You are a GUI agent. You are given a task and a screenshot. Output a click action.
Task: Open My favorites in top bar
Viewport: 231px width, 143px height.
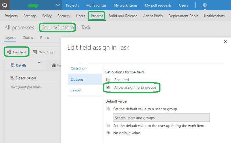point(96,5)
